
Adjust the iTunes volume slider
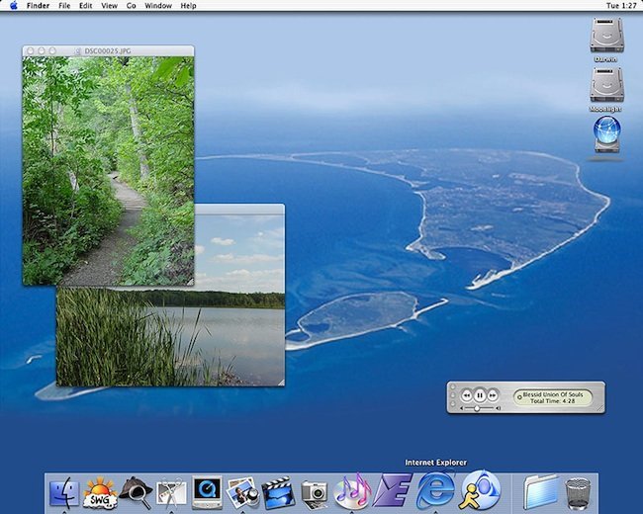click(x=479, y=407)
